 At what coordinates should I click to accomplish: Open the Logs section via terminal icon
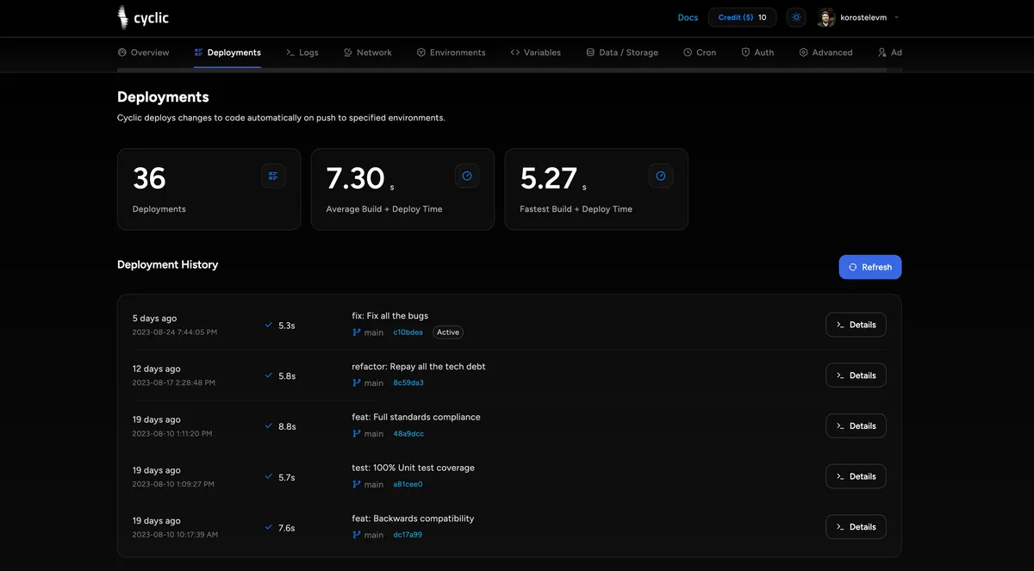(290, 52)
